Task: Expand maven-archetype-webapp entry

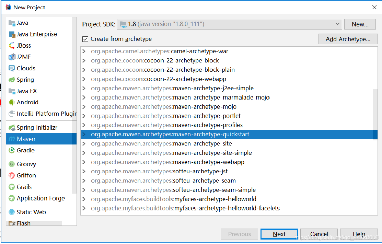Action: pyautogui.click(x=84, y=162)
